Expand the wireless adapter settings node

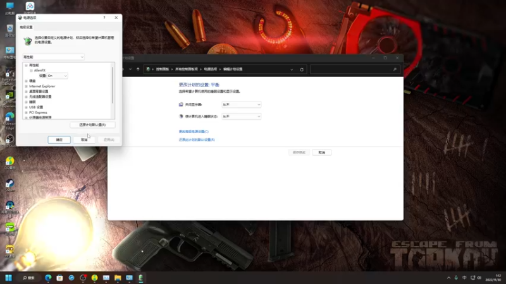26,97
